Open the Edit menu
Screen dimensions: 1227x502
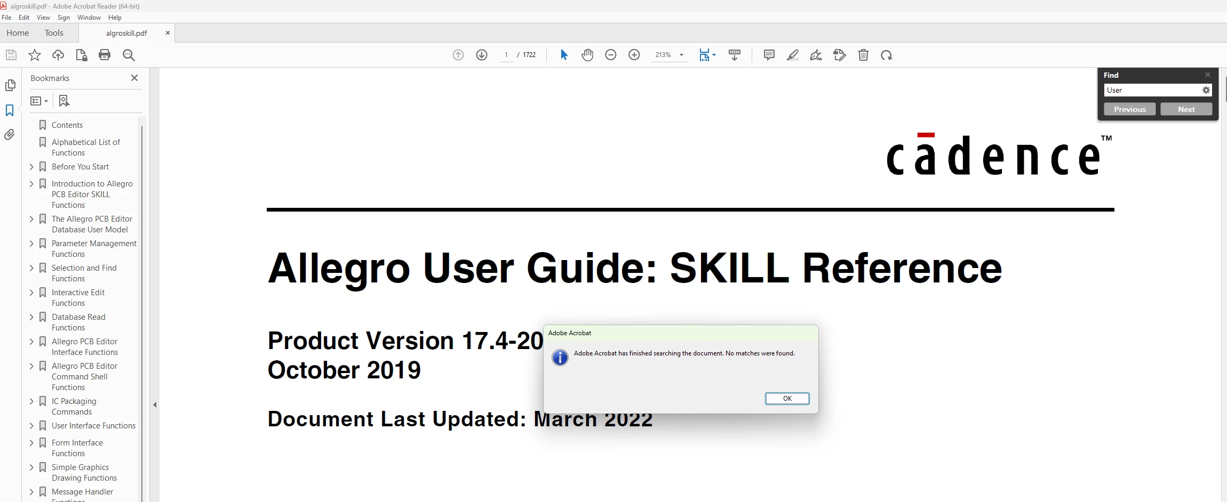24,18
